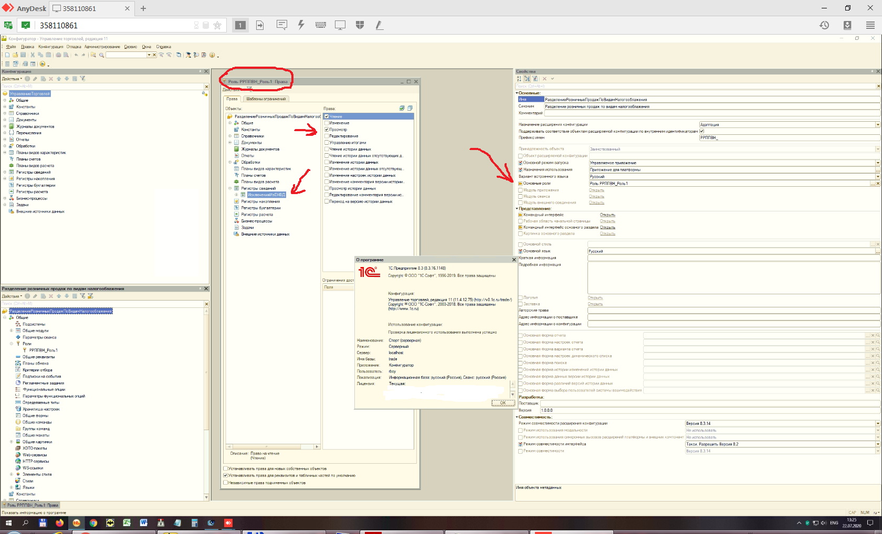Open AnyDesk keyboard settings icon
This screenshot has height=534, width=882.
coord(320,25)
